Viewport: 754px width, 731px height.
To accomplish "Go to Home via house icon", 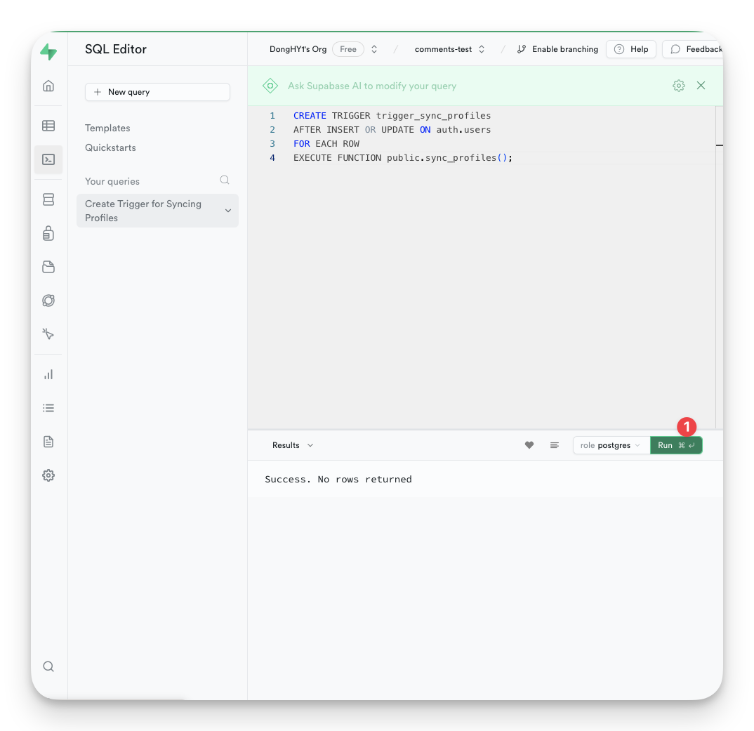I will pos(48,86).
